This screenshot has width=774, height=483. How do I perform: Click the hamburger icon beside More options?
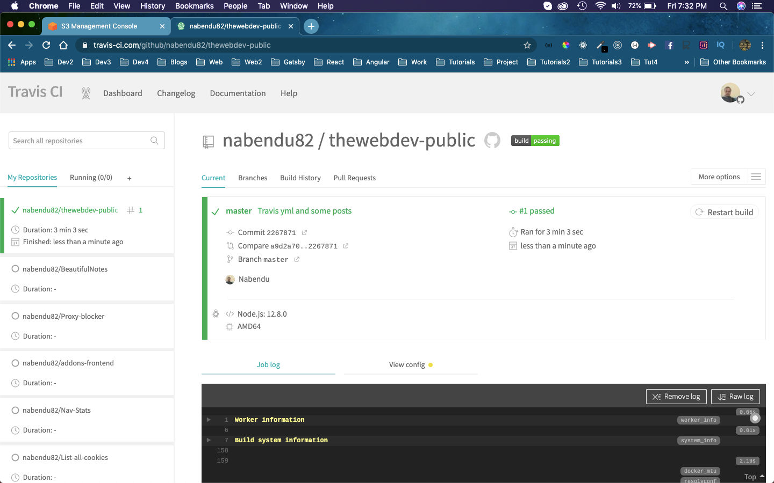[756, 177]
